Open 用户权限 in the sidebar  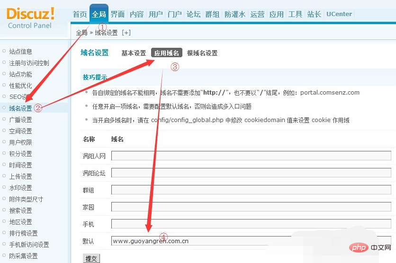click(x=20, y=142)
